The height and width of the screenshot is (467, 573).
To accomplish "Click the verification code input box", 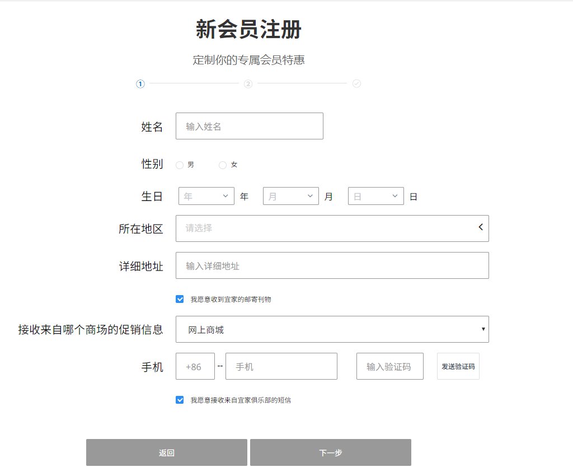I will (389, 366).
